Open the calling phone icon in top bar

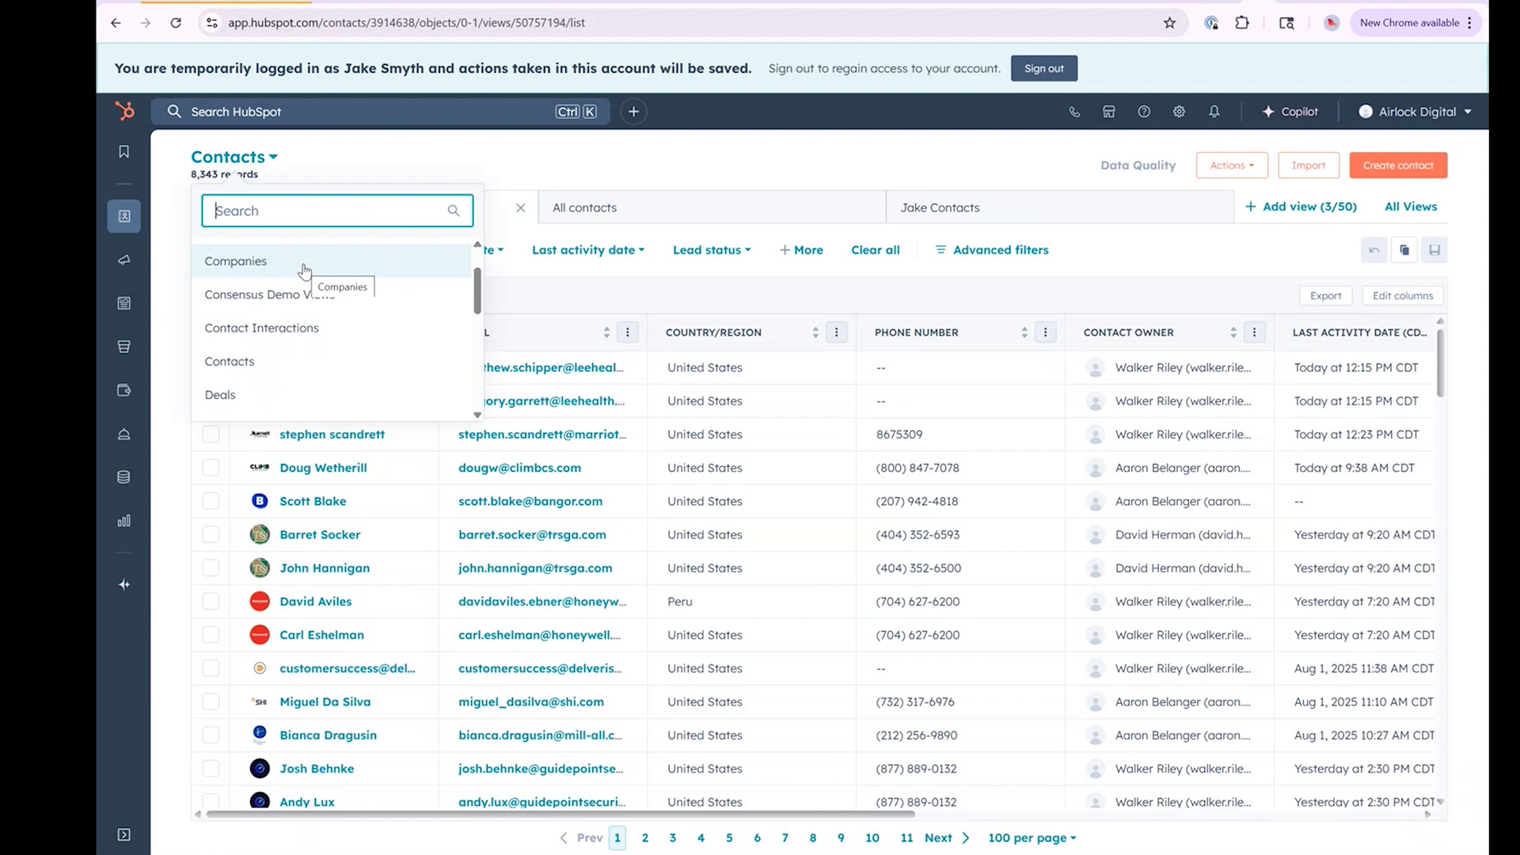click(1074, 111)
